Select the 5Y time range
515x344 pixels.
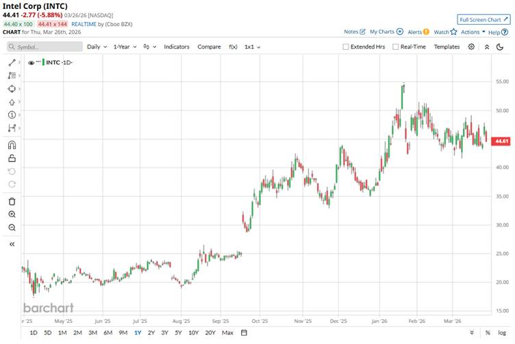(178, 332)
